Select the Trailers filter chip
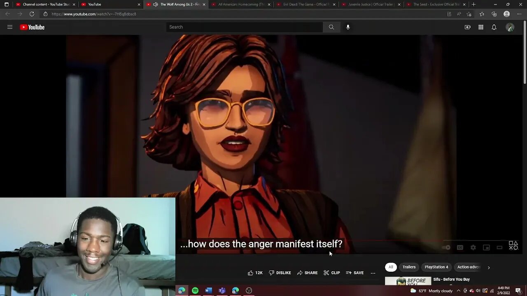 (409, 267)
